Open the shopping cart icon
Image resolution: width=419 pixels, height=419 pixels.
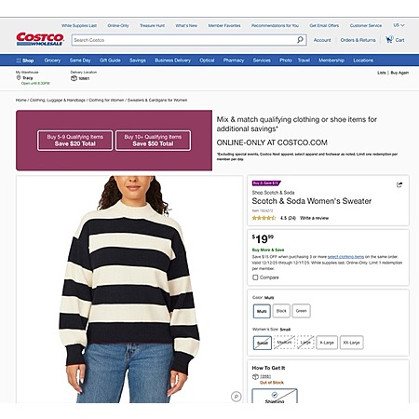click(x=389, y=39)
